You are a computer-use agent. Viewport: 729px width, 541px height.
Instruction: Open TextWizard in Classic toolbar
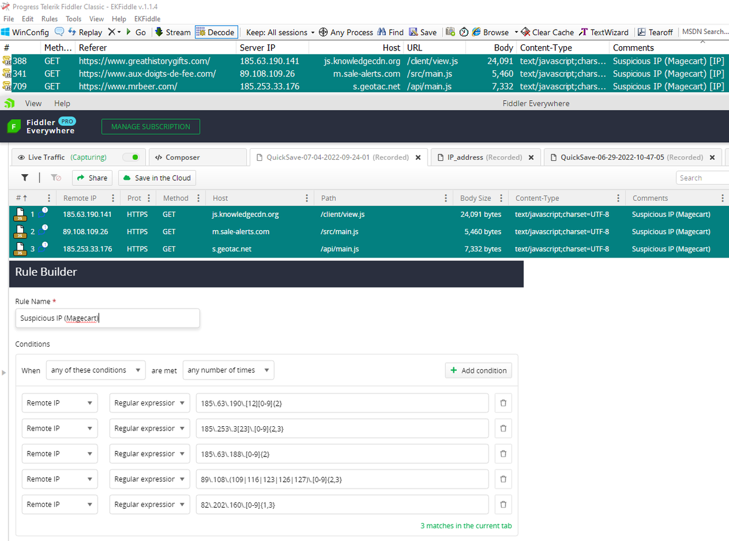(604, 32)
